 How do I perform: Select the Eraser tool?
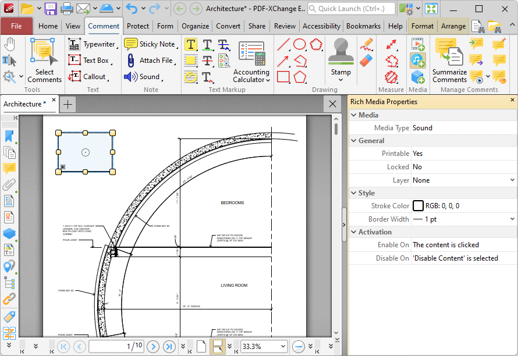pos(366,60)
